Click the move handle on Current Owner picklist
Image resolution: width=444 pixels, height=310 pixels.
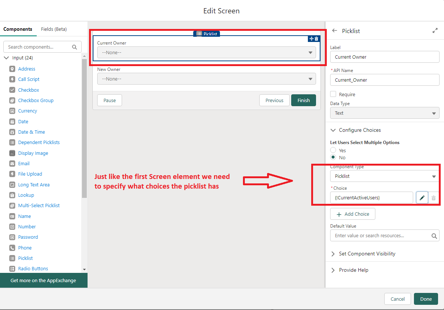click(311, 39)
